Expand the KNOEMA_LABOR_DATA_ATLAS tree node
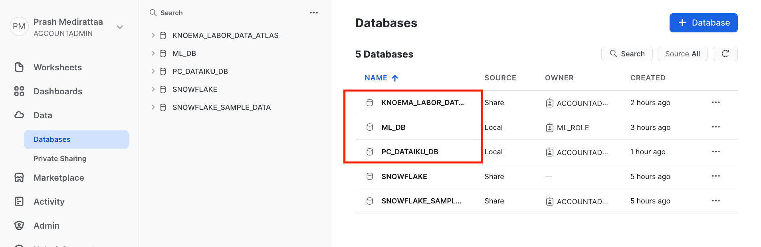Viewport: 761px width, 247px height. [x=153, y=36]
